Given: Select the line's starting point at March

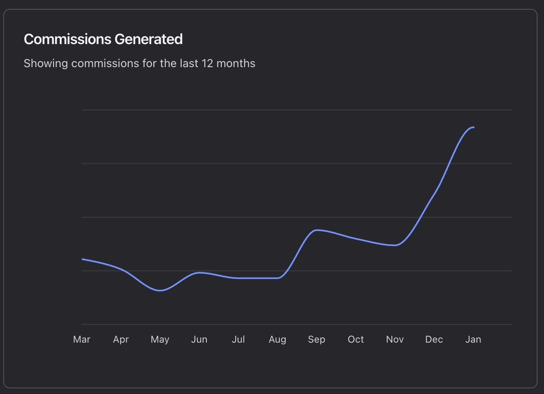Looking at the screenshot, I should [83, 259].
